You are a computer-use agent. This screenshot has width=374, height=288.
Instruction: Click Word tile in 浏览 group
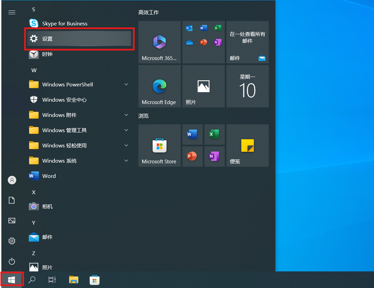pos(193,135)
